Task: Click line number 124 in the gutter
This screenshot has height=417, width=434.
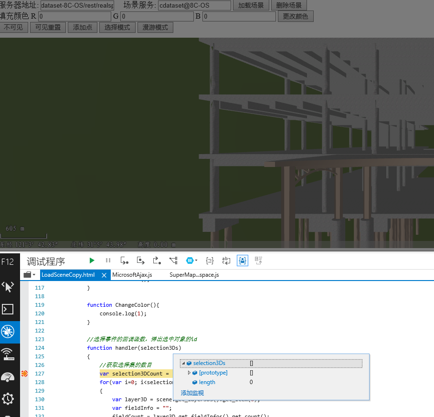Action: pos(40,348)
